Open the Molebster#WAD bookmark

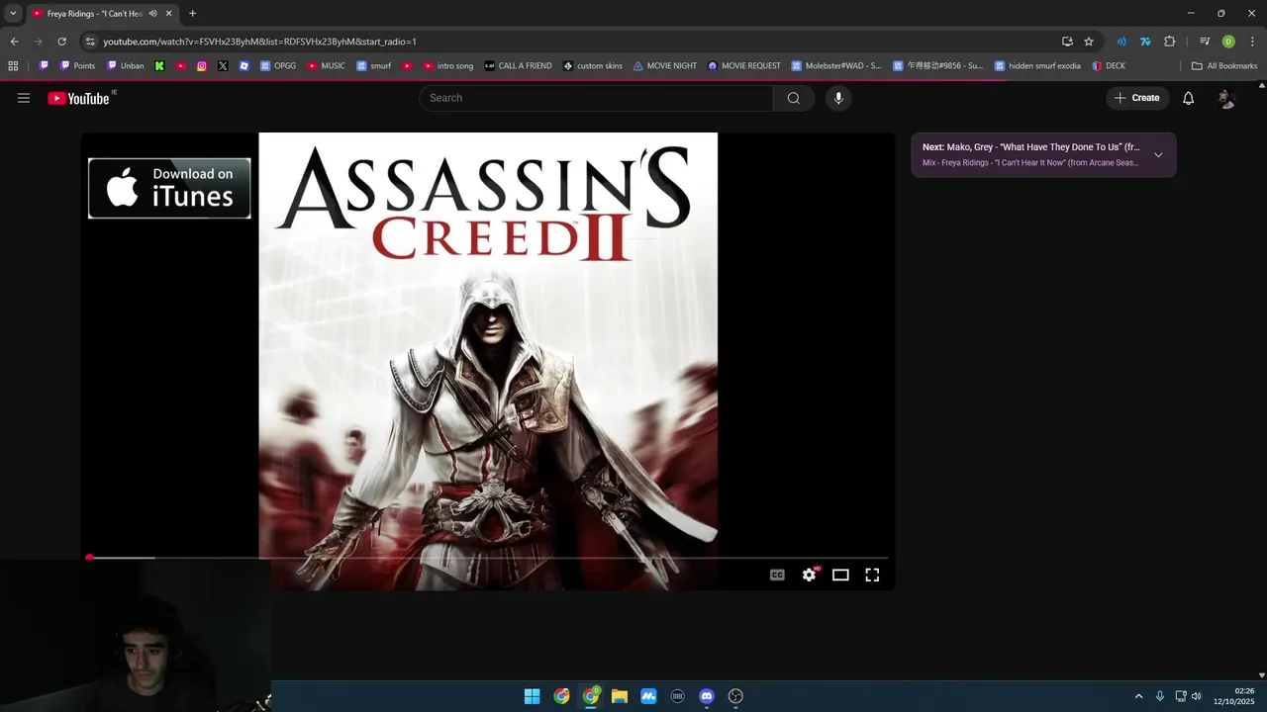[x=836, y=66]
